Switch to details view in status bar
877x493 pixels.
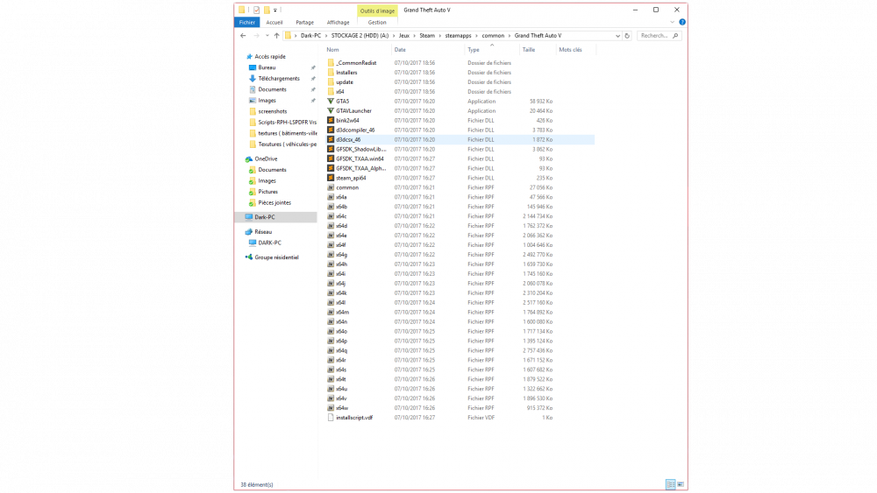671,484
